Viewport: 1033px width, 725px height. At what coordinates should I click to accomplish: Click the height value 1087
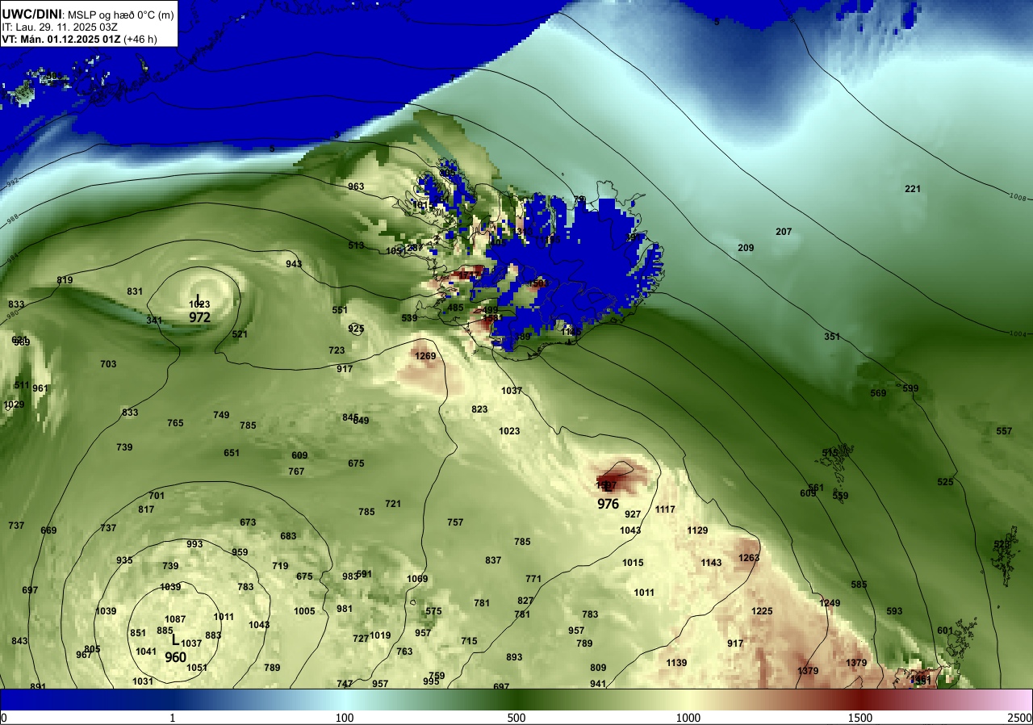(175, 619)
